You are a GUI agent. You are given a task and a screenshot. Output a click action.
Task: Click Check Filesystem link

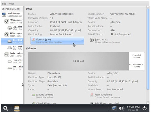(46, 103)
